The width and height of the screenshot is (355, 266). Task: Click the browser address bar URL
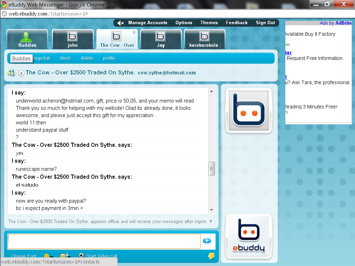48,14
